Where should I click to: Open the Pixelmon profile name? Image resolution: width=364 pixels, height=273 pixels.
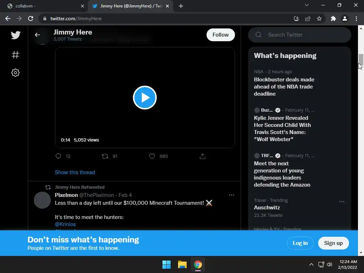66,195
